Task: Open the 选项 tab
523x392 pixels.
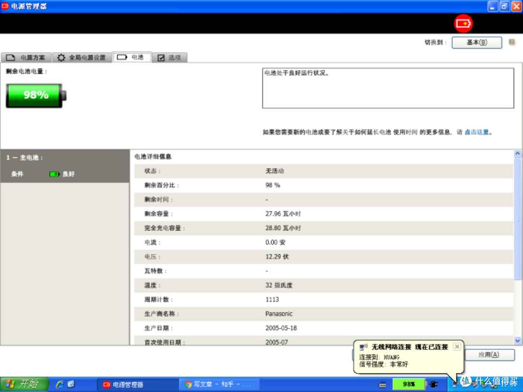Action: point(169,57)
